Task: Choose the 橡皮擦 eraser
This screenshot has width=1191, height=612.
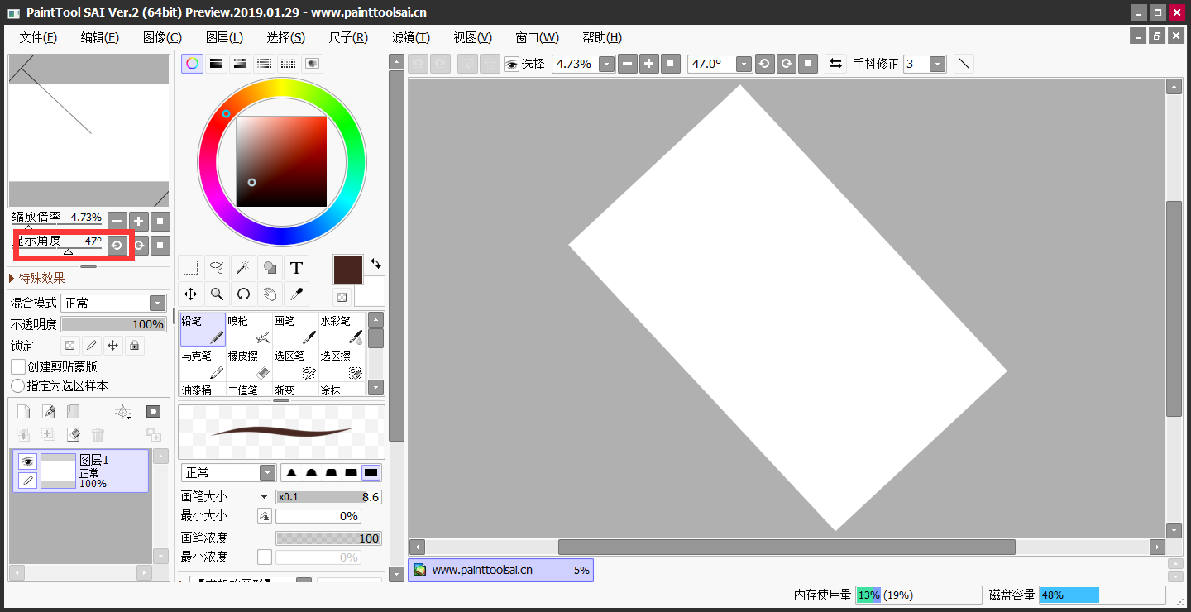Action: coord(249,364)
